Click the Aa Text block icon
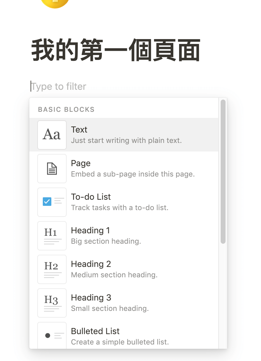Image resolution: width=261 pixels, height=361 pixels. pos(52,135)
